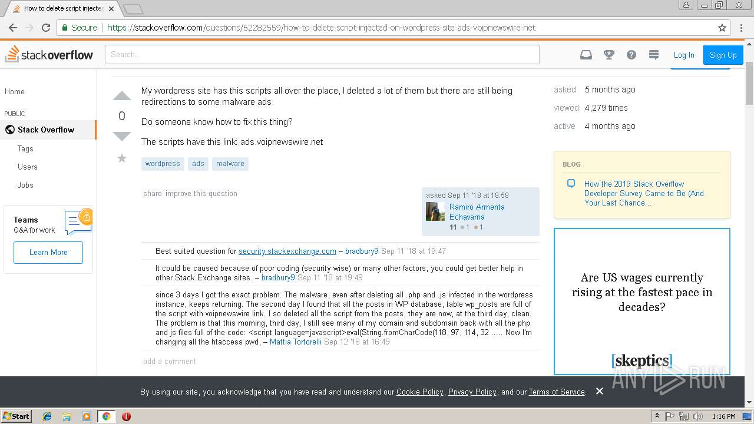The width and height of the screenshot is (754, 424).
Task: Bookmark this page with the star icon
Action: [722, 28]
